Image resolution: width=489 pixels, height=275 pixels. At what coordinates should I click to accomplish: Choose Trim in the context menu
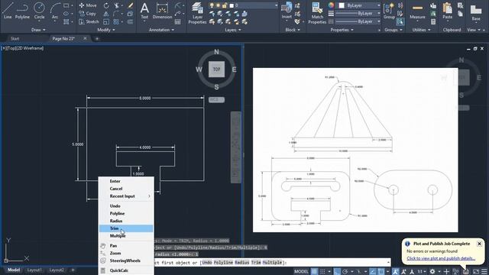pyautogui.click(x=126, y=228)
